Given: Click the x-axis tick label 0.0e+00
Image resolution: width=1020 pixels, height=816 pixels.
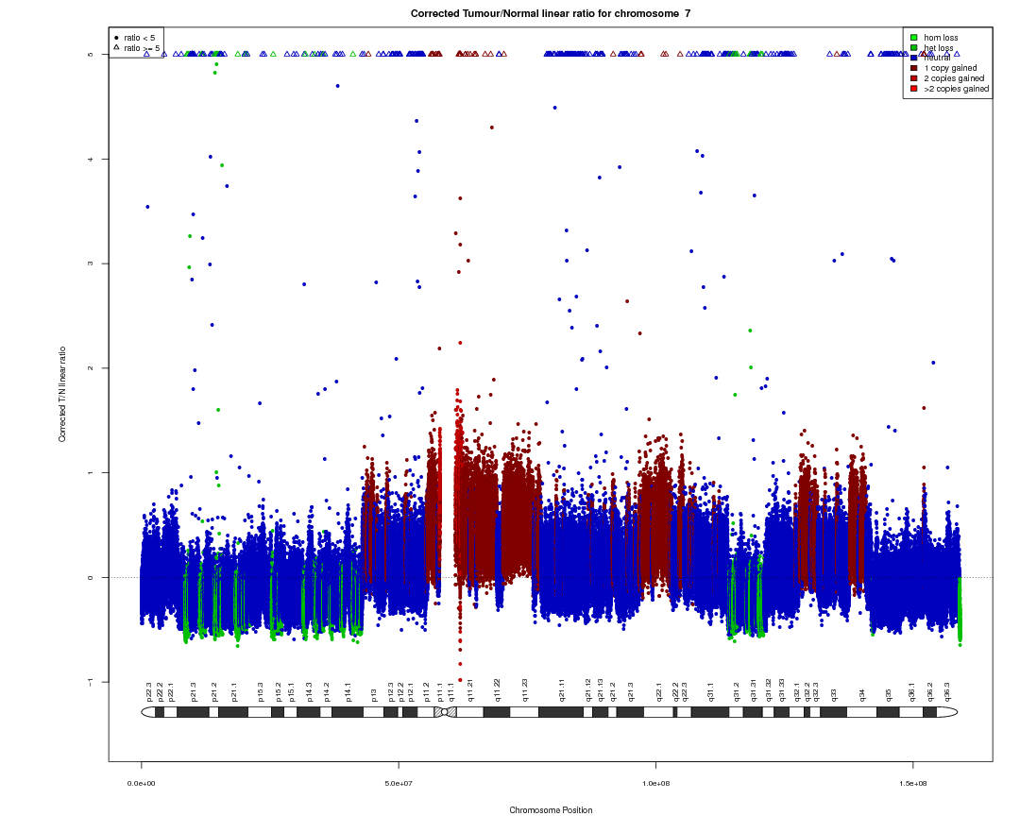Looking at the screenshot, I should (x=141, y=784).
